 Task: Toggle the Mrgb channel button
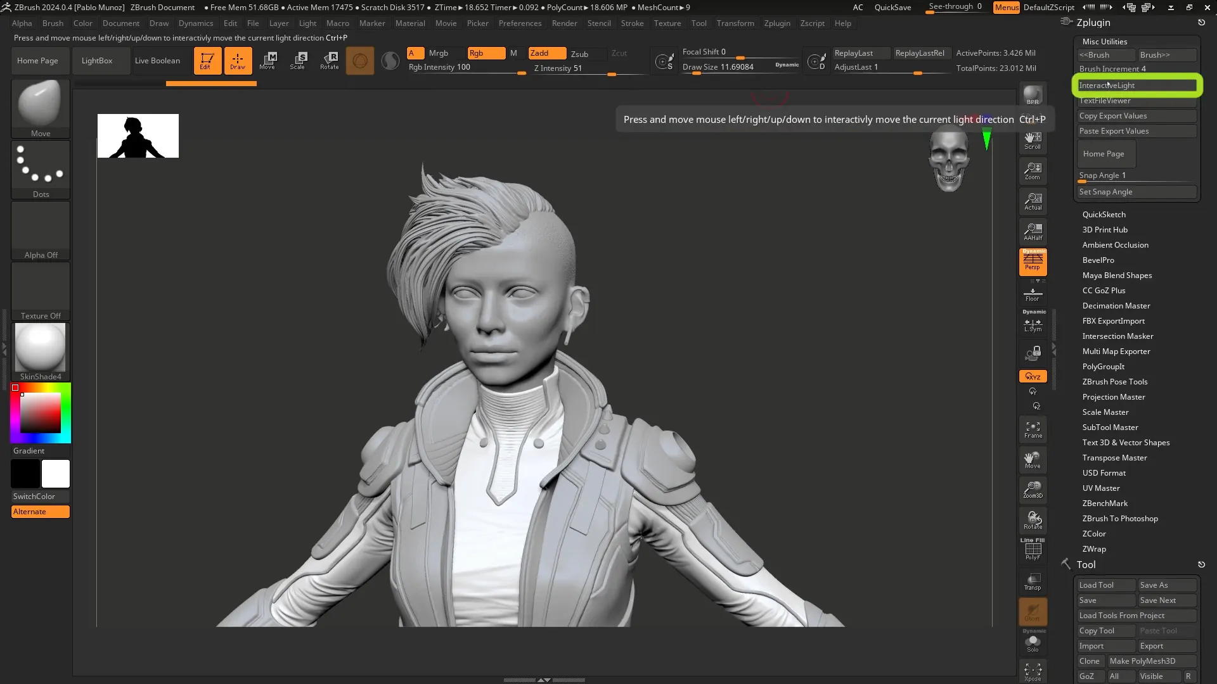pos(446,53)
